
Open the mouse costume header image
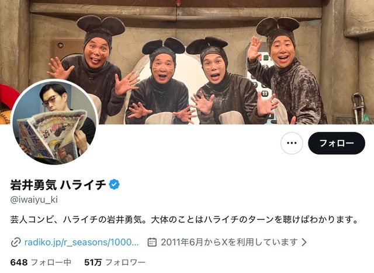pos(187,62)
